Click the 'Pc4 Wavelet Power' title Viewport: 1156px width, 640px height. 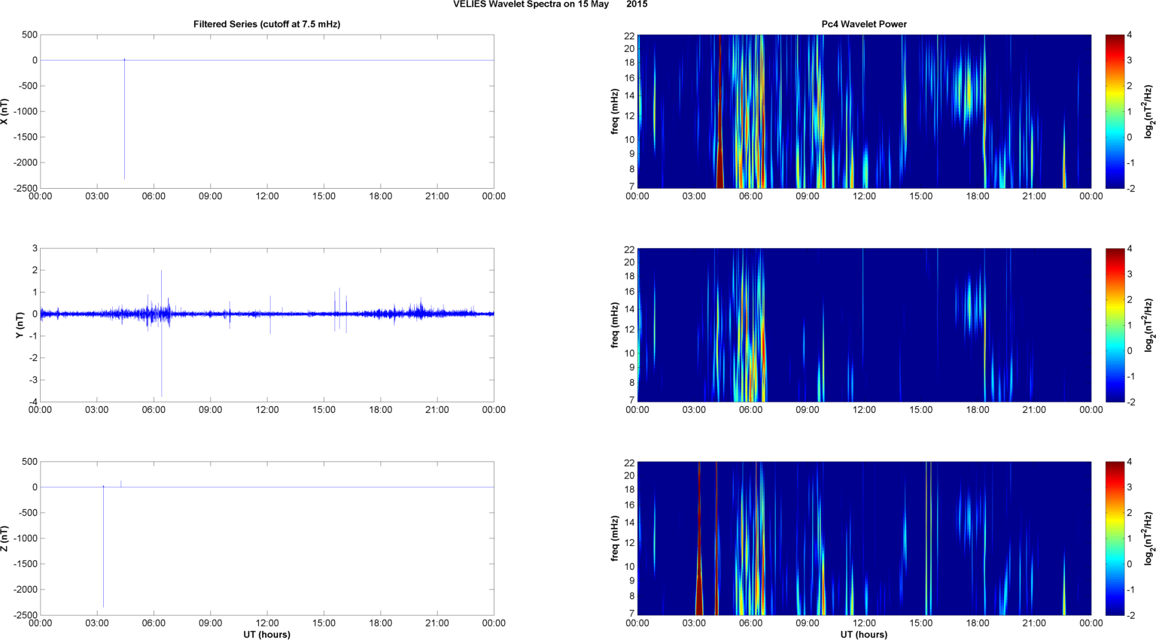tap(864, 24)
